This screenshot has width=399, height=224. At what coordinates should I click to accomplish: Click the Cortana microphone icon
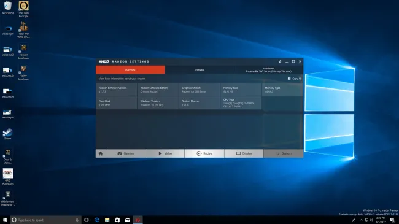point(77,220)
